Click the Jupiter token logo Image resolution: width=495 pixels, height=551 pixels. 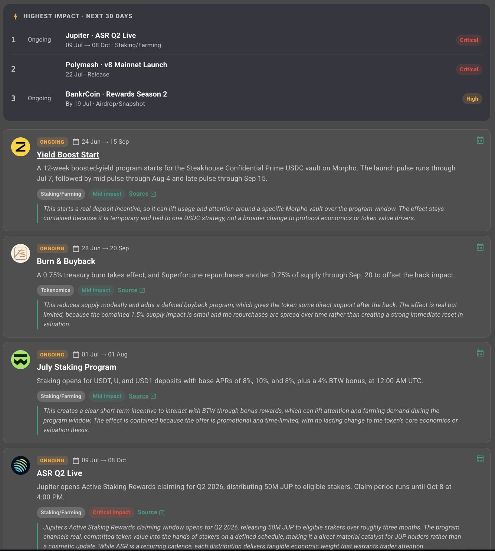coord(20,465)
